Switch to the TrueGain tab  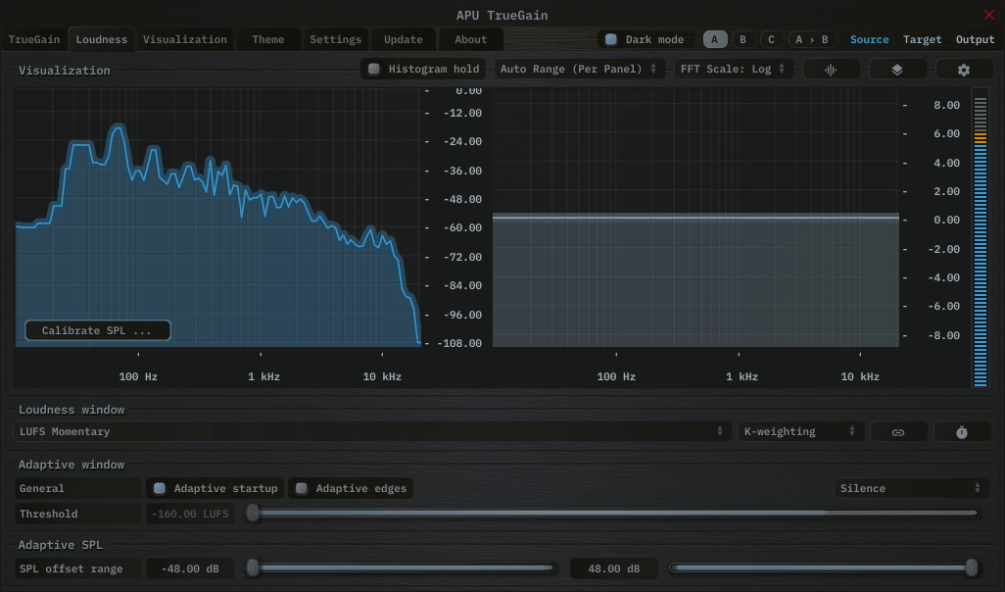34,40
